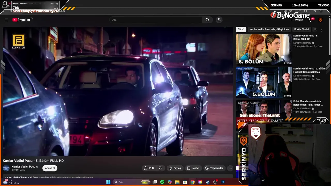Click '2,6 Mn görüntüleme' under the 6. Bölüm video
This screenshot has height=186, width=331.
[x=302, y=47]
